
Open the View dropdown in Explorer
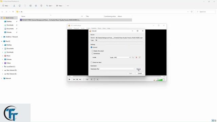point(60,6)
